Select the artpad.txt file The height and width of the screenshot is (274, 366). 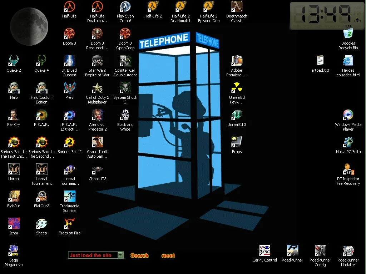[320, 61]
